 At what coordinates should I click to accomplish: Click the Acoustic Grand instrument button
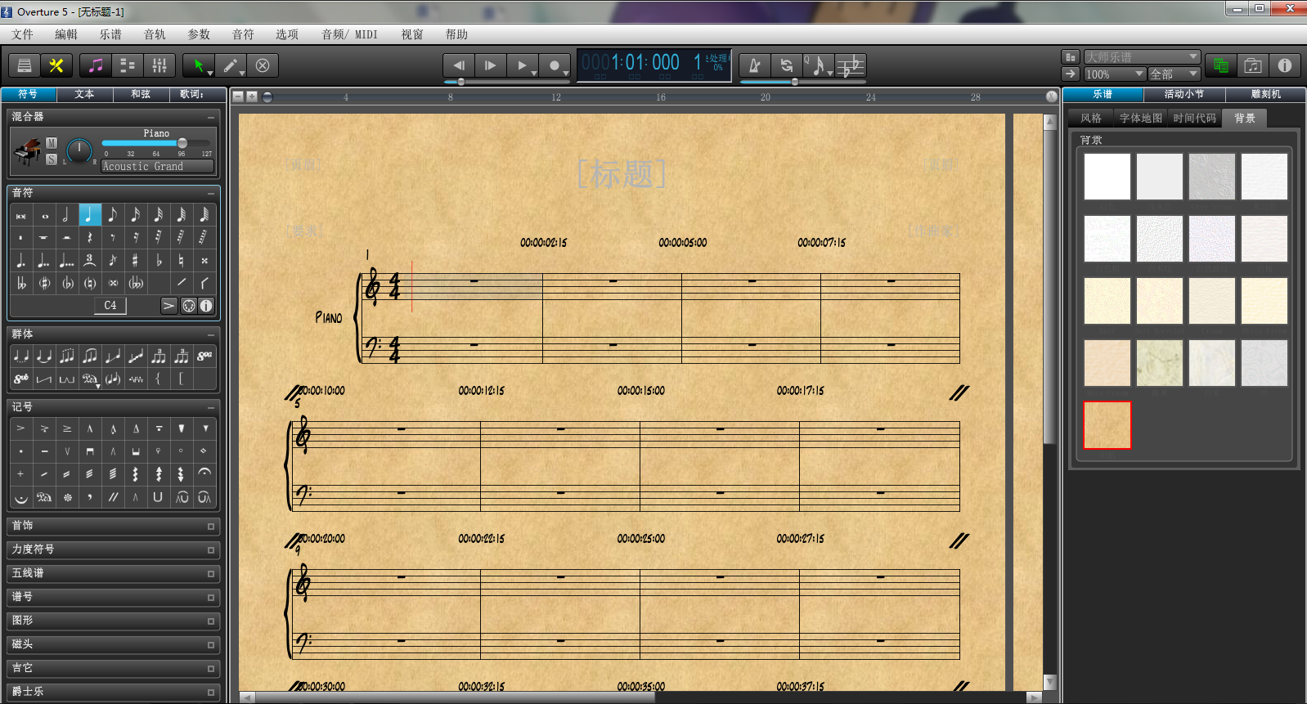point(157,166)
